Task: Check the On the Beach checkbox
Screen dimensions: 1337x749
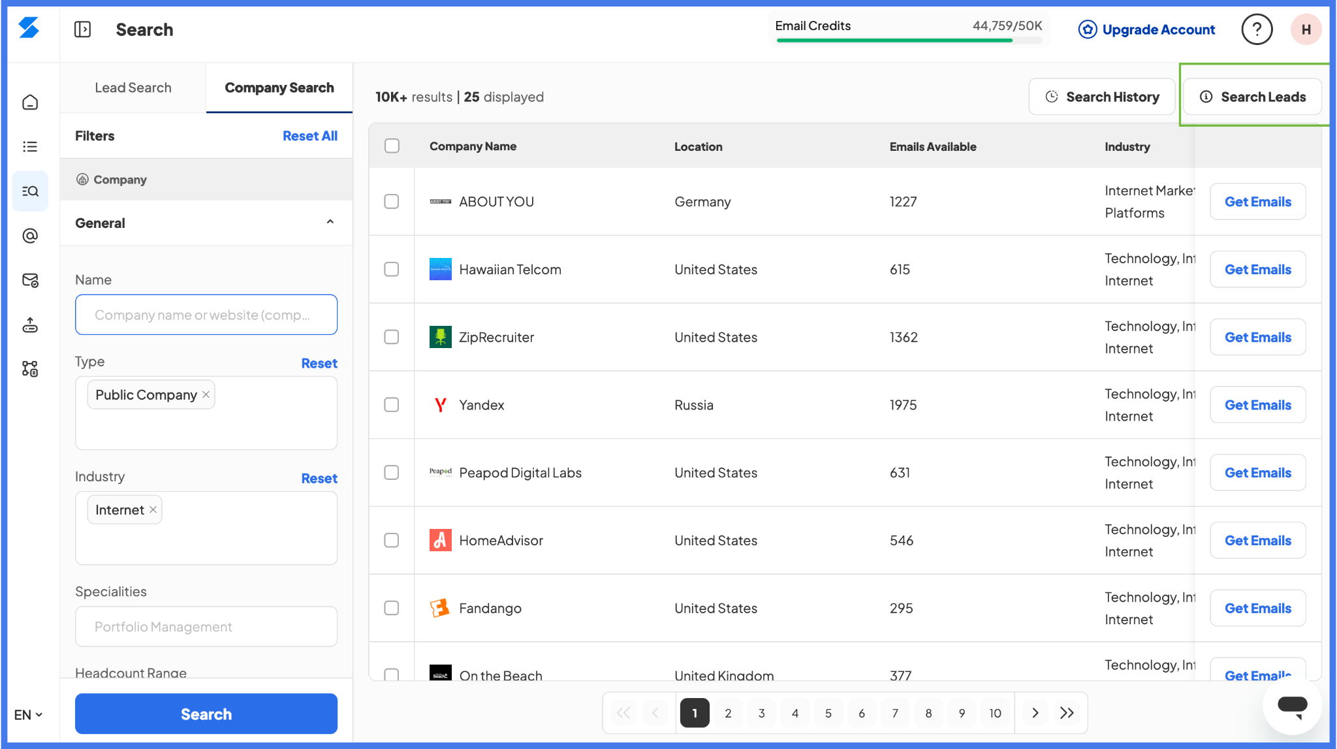Action: 392,675
